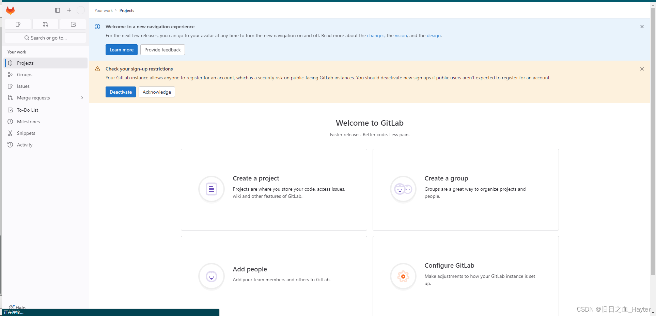The width and height of the screenshot is (656, 316).
Task: Toggle the sidebar collapse icon
Action: [x=58, y=10]
